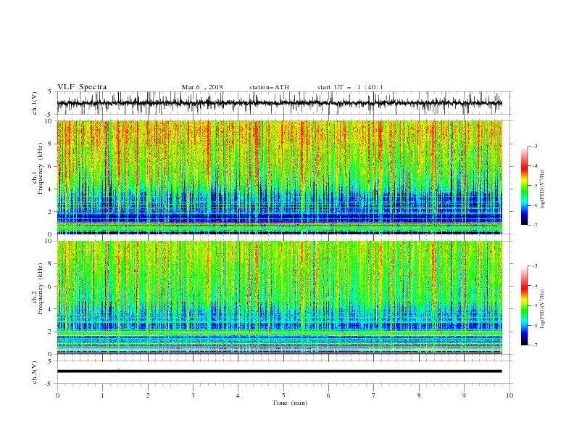Image resolution: width=574 pixels, height=444 pixels.
Task: Click the ch.2 frequency axis "6" tick
Action: (x=51, y=286)
